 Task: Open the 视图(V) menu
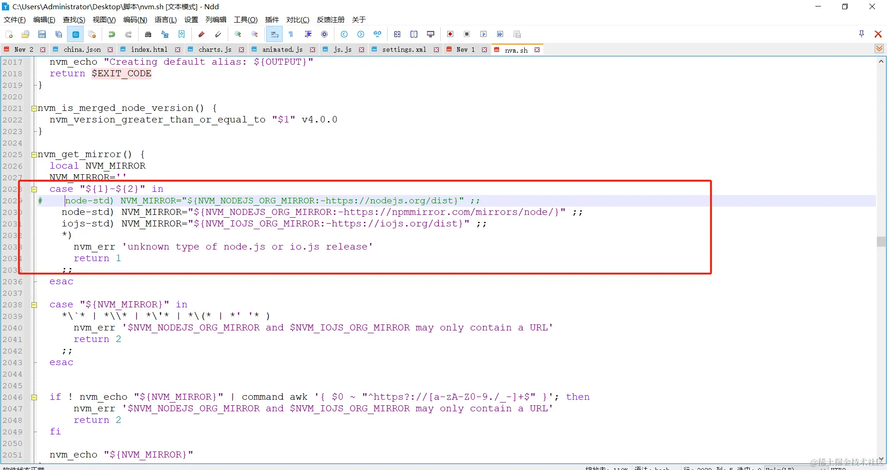pyautogui.click(x=104, y=19)
